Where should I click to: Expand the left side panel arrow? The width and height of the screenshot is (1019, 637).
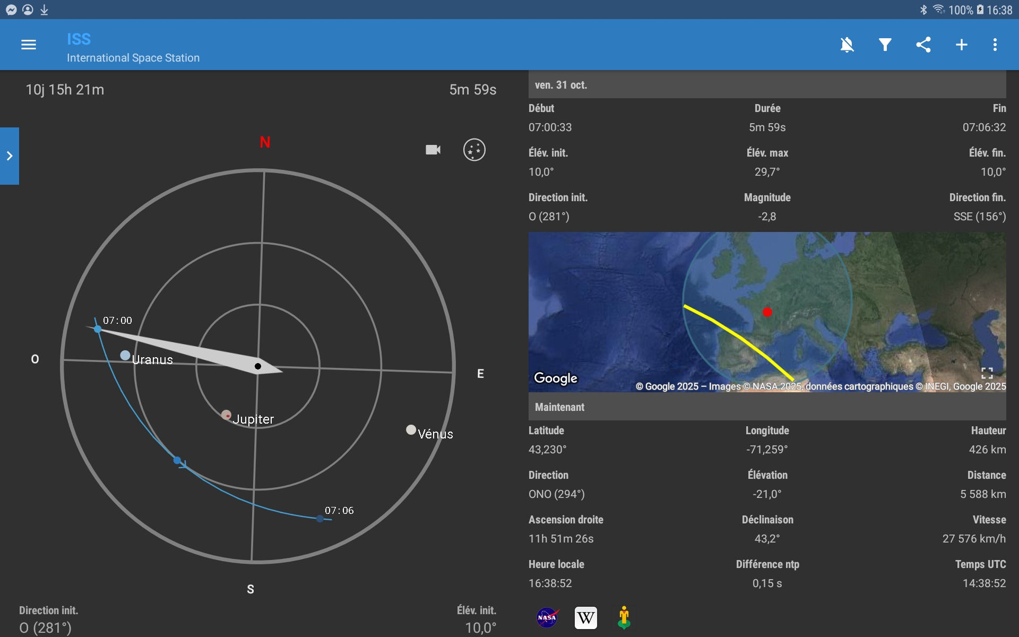10,156
